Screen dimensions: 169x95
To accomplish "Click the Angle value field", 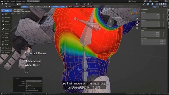I will [34, 81].
